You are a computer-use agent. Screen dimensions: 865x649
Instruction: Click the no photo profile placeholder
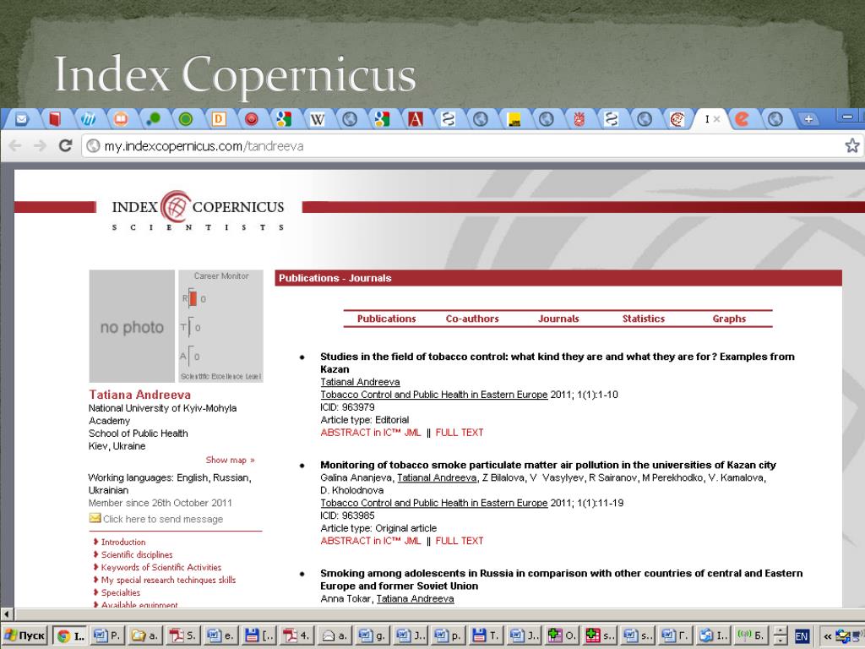132,326
